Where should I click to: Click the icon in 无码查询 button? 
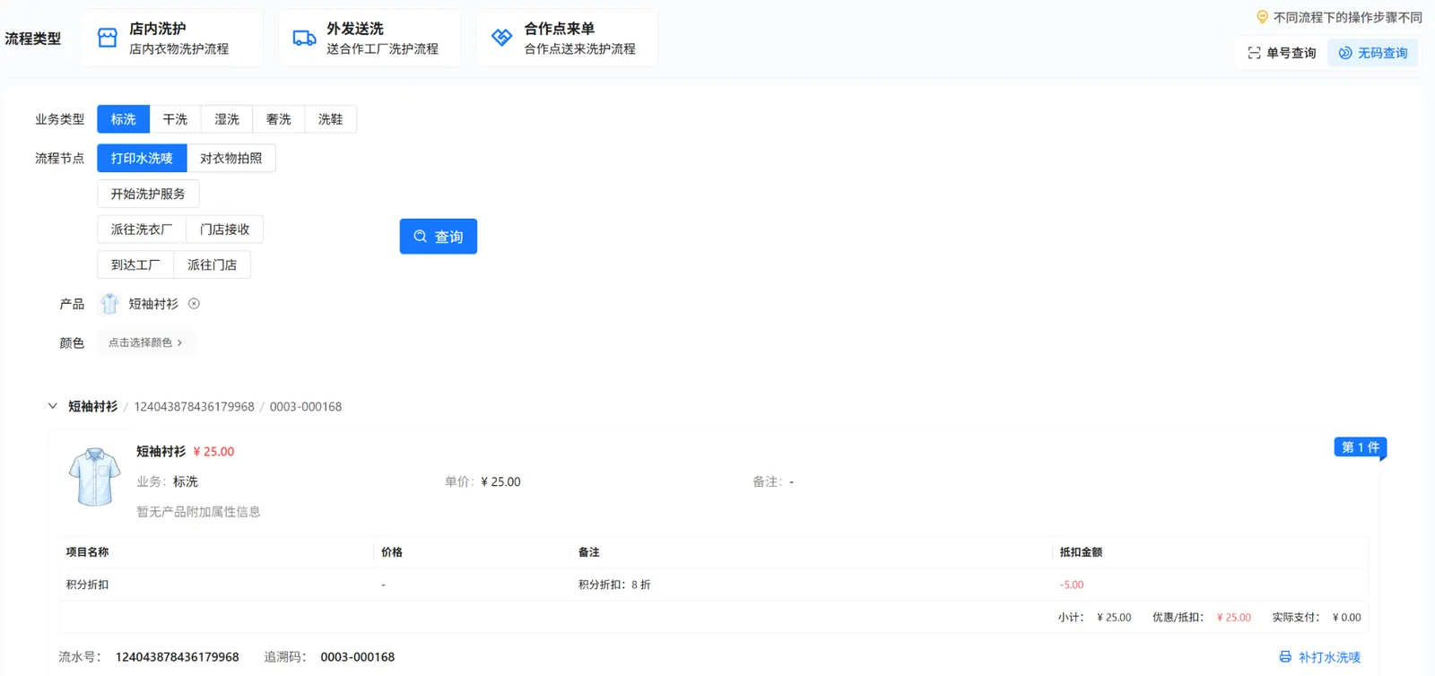pos(1345,53)
